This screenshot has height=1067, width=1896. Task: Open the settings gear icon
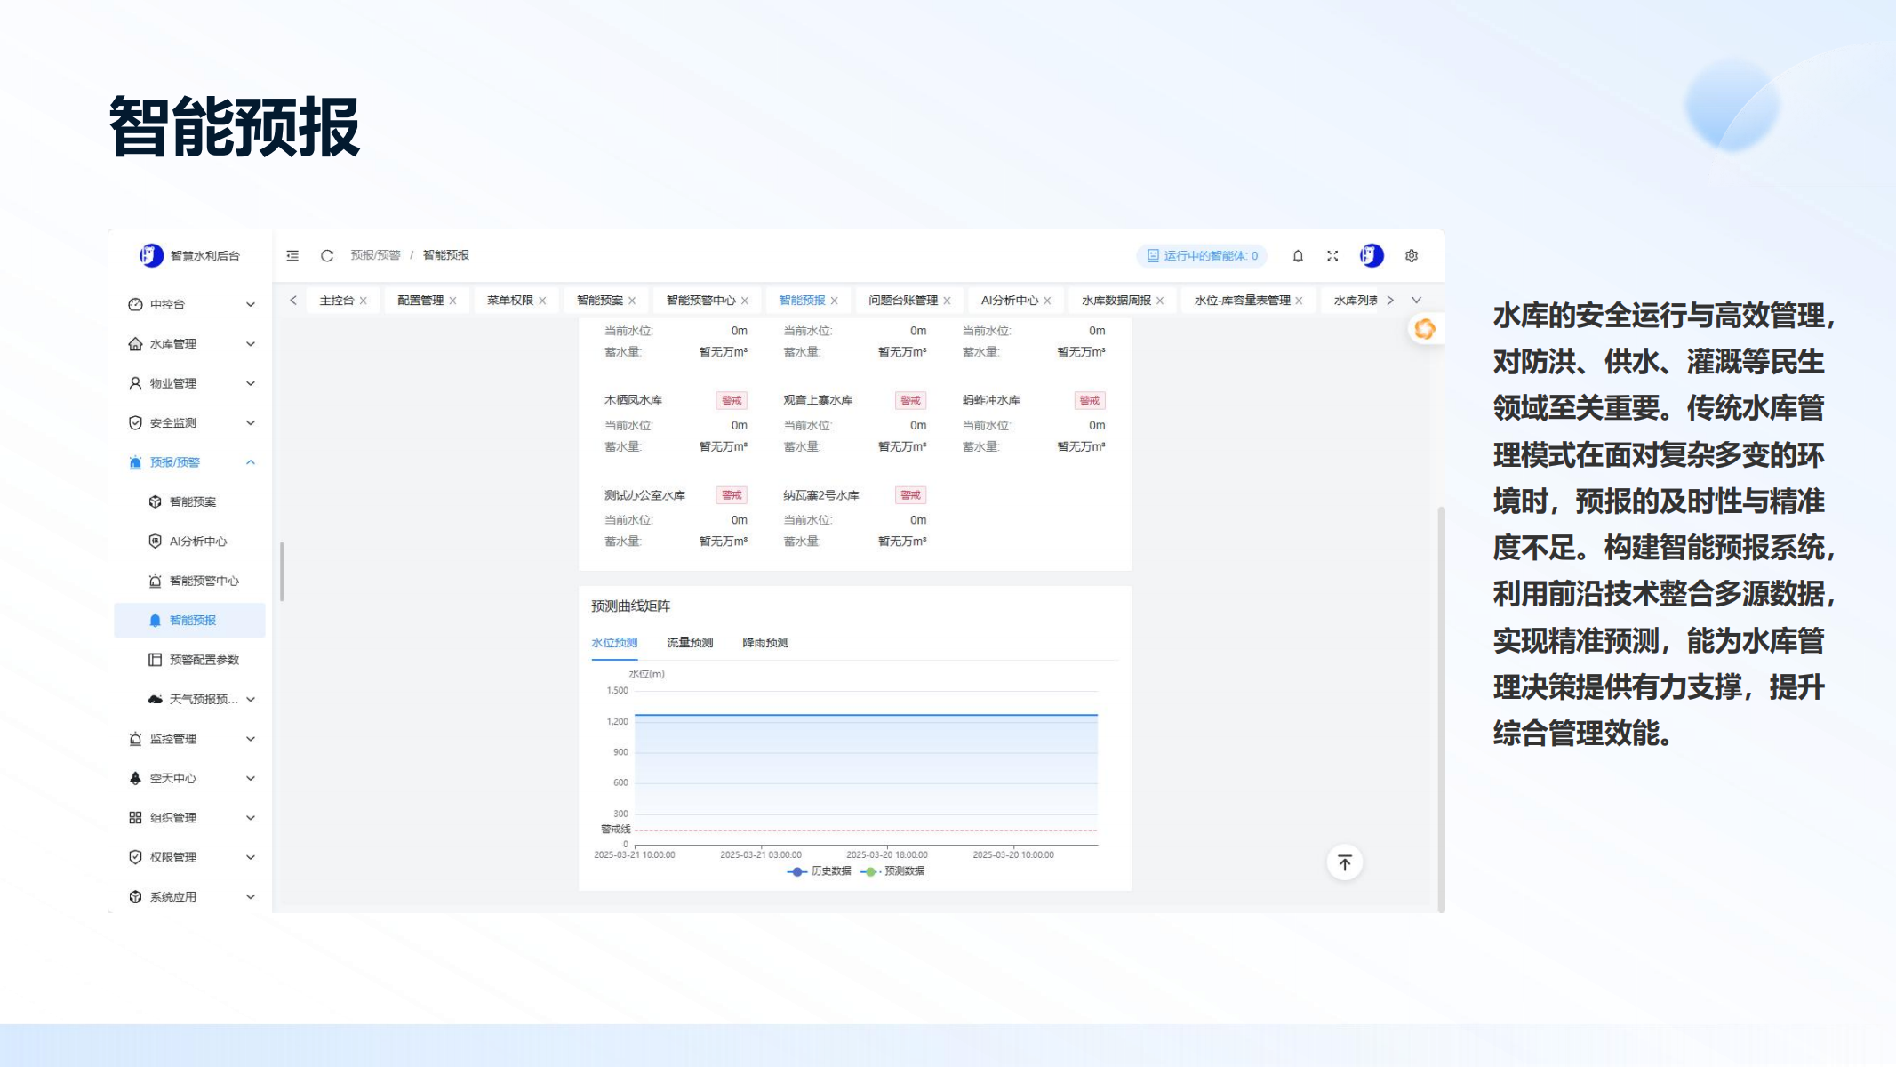pos(1412,256)
